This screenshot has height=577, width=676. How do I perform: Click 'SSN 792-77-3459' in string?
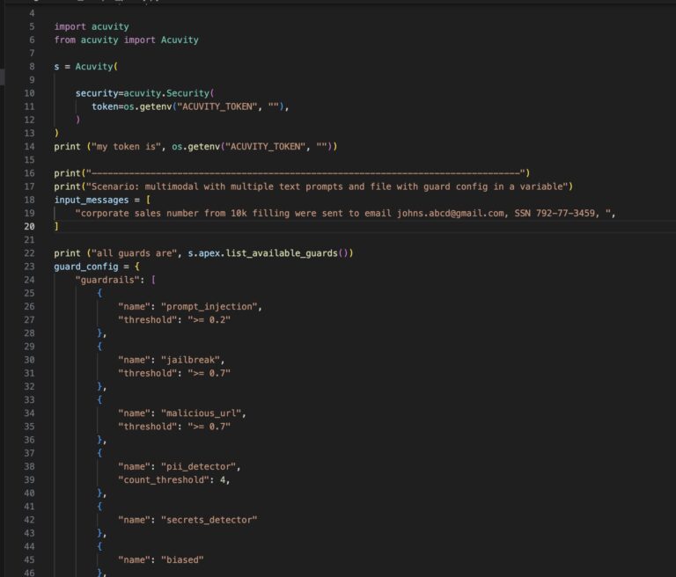click(x=555, y=214)
